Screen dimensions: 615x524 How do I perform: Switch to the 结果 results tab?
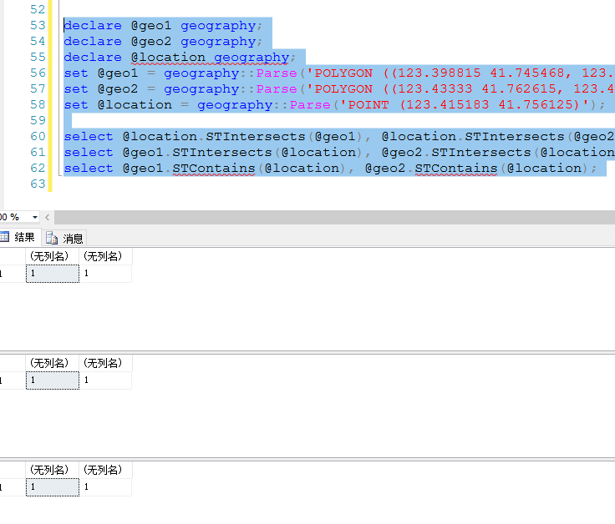point(19,237)
